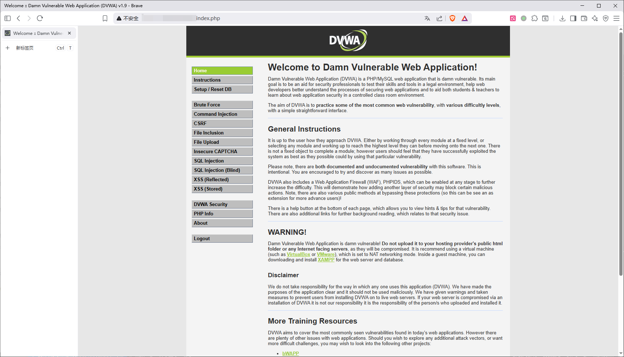Go back using the back arrow

coord(18,18)
